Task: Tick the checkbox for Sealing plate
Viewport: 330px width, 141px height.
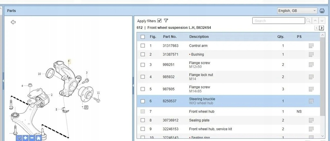Action: [143, 120]
